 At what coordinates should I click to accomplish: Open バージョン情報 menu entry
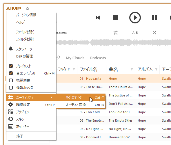click(x=31, y=15)
